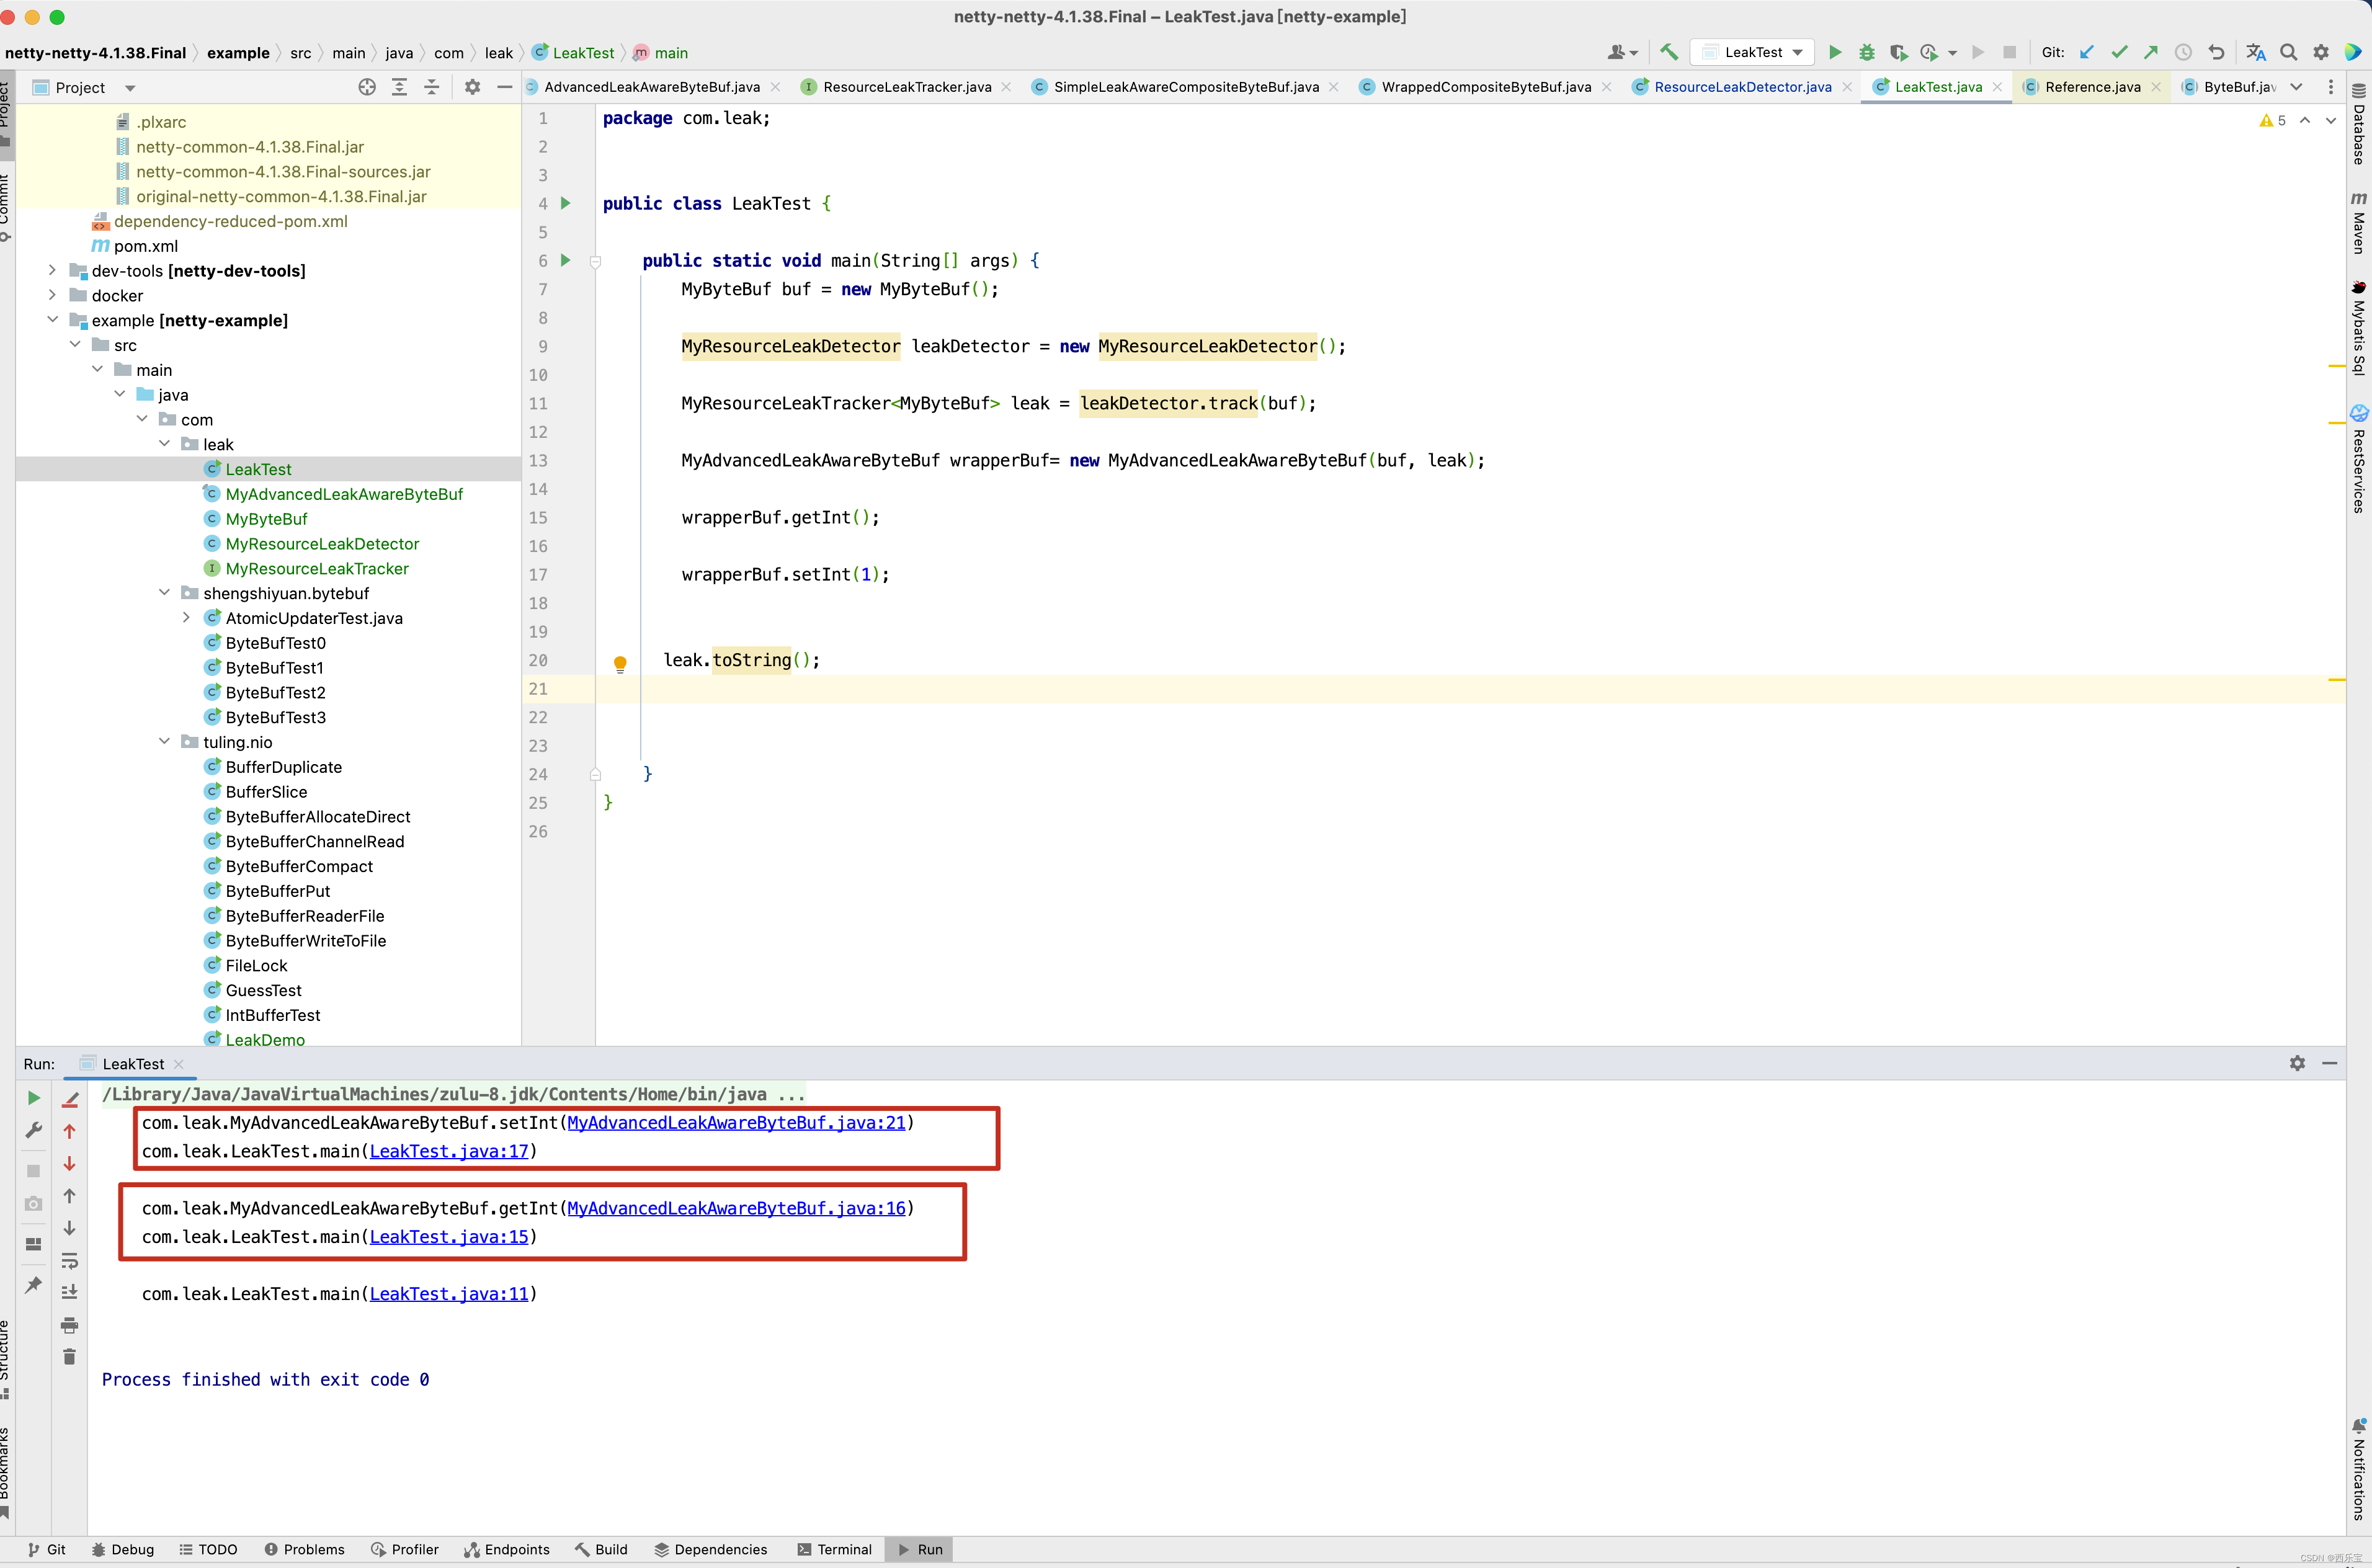Switch to WrappedCompositeByteBuf.java tab
This screenshot has height=1568, width=2372.
tap(1485, 87)
